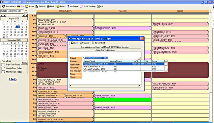Open the Help link

click(13, 79)
